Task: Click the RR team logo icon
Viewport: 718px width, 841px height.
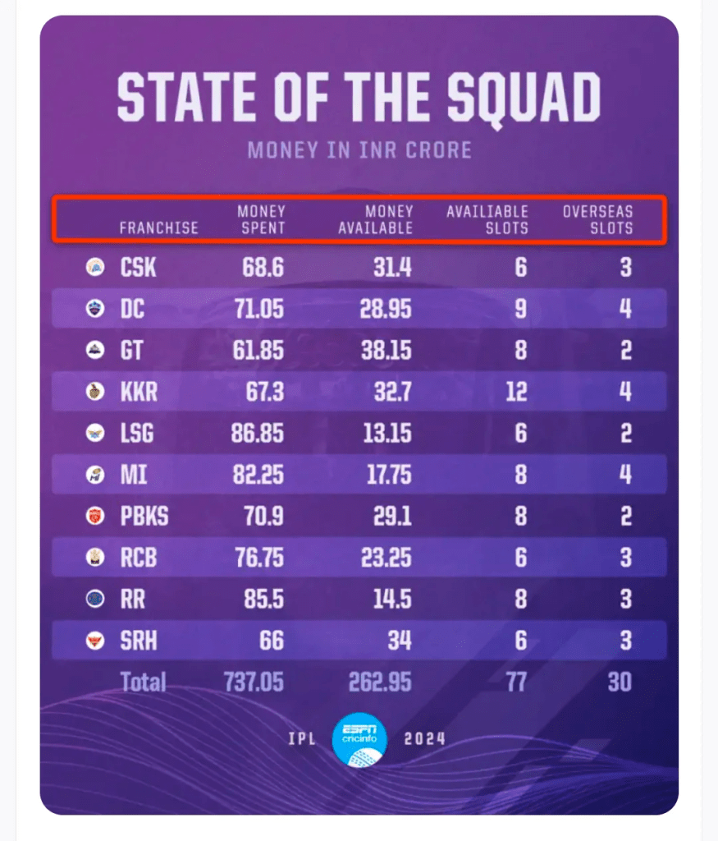Action: click(95, 600)
